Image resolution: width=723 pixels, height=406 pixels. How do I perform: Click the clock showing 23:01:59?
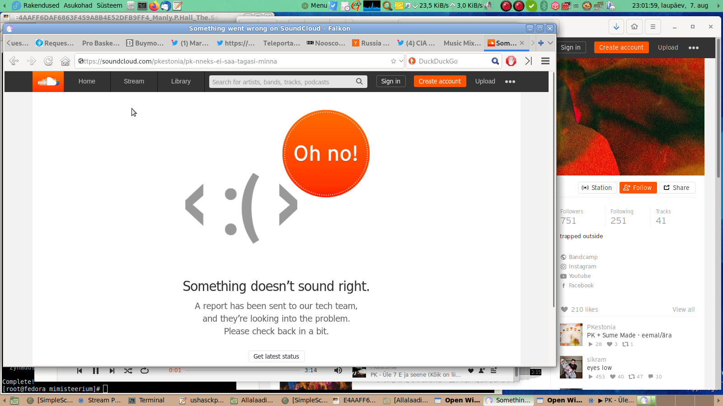tap(670, 5)
